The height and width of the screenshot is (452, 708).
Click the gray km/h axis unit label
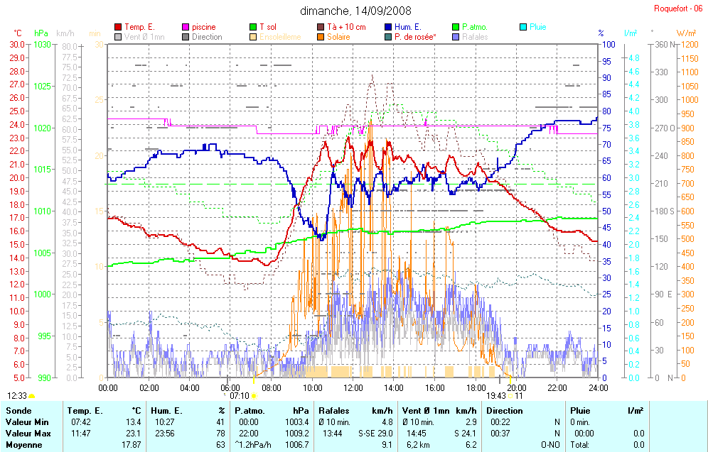pos(65,33)
